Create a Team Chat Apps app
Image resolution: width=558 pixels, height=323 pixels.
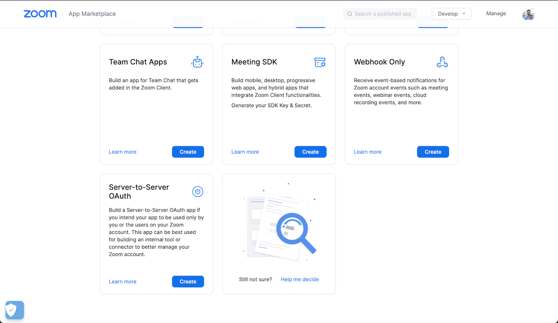coord(188,152)
